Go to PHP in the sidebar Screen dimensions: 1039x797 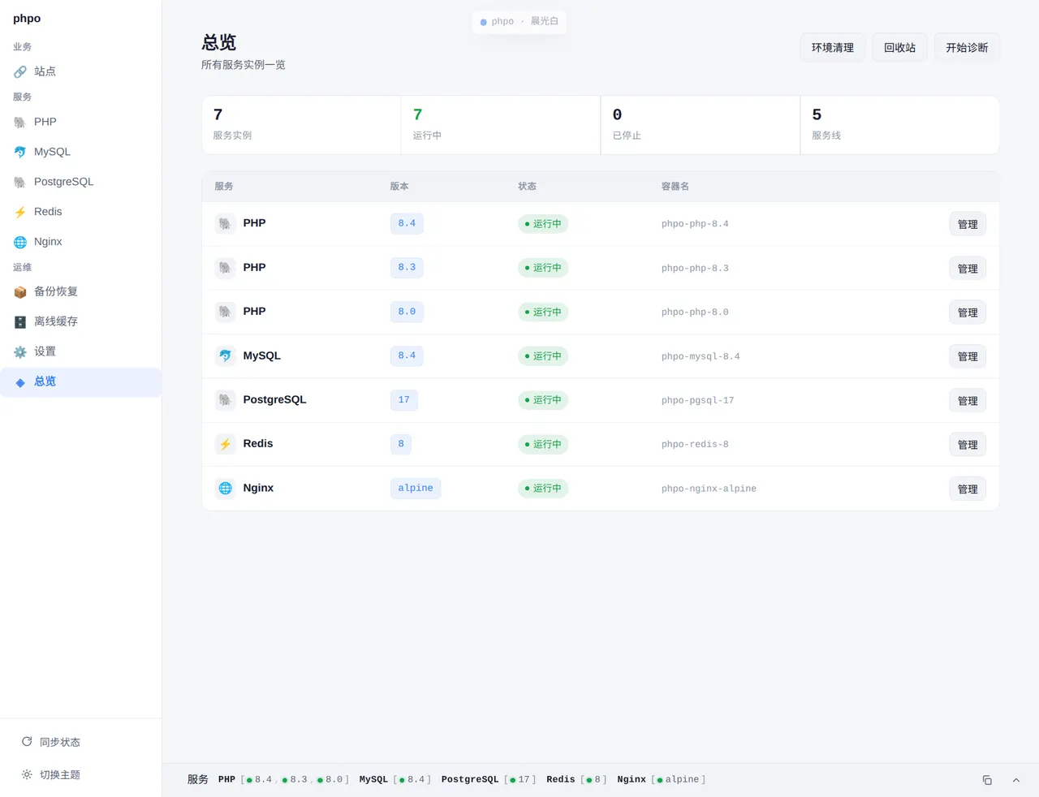coord(81,122)
